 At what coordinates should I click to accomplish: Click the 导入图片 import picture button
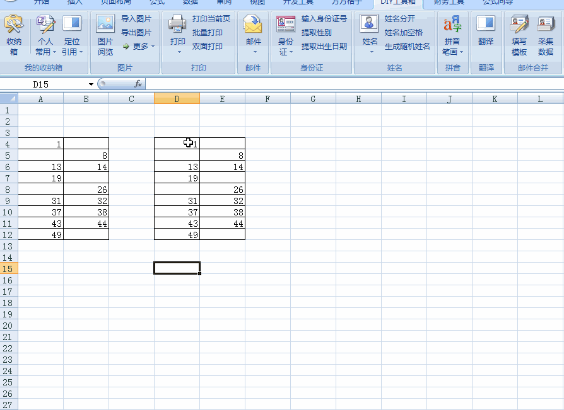point(136,19)
